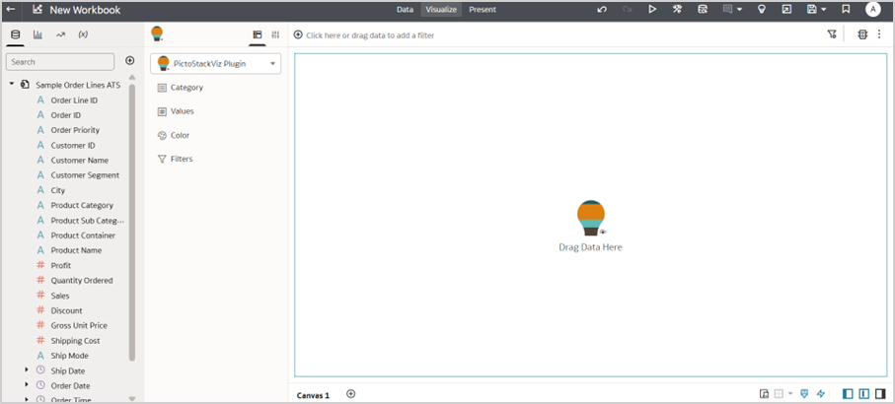Open the grid layout dropdown arrow at bottom
This screenshot has width=895, height=404.
point(790,394)
